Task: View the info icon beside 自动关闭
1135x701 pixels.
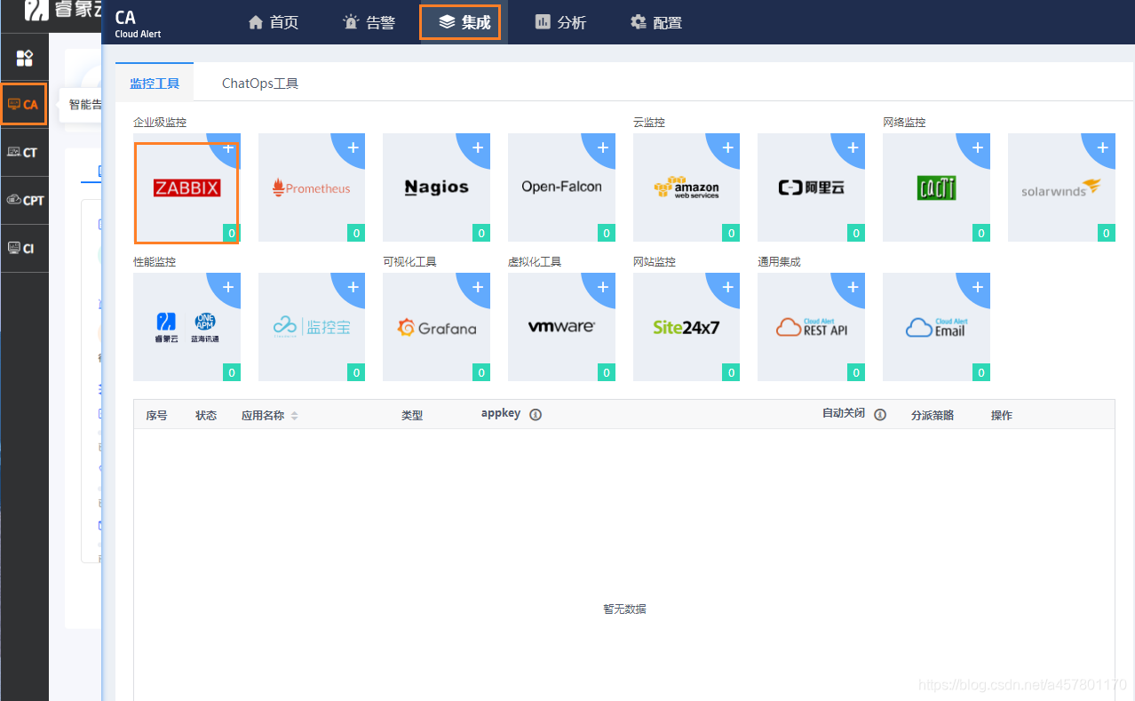Action: click(x=880, y=415)
